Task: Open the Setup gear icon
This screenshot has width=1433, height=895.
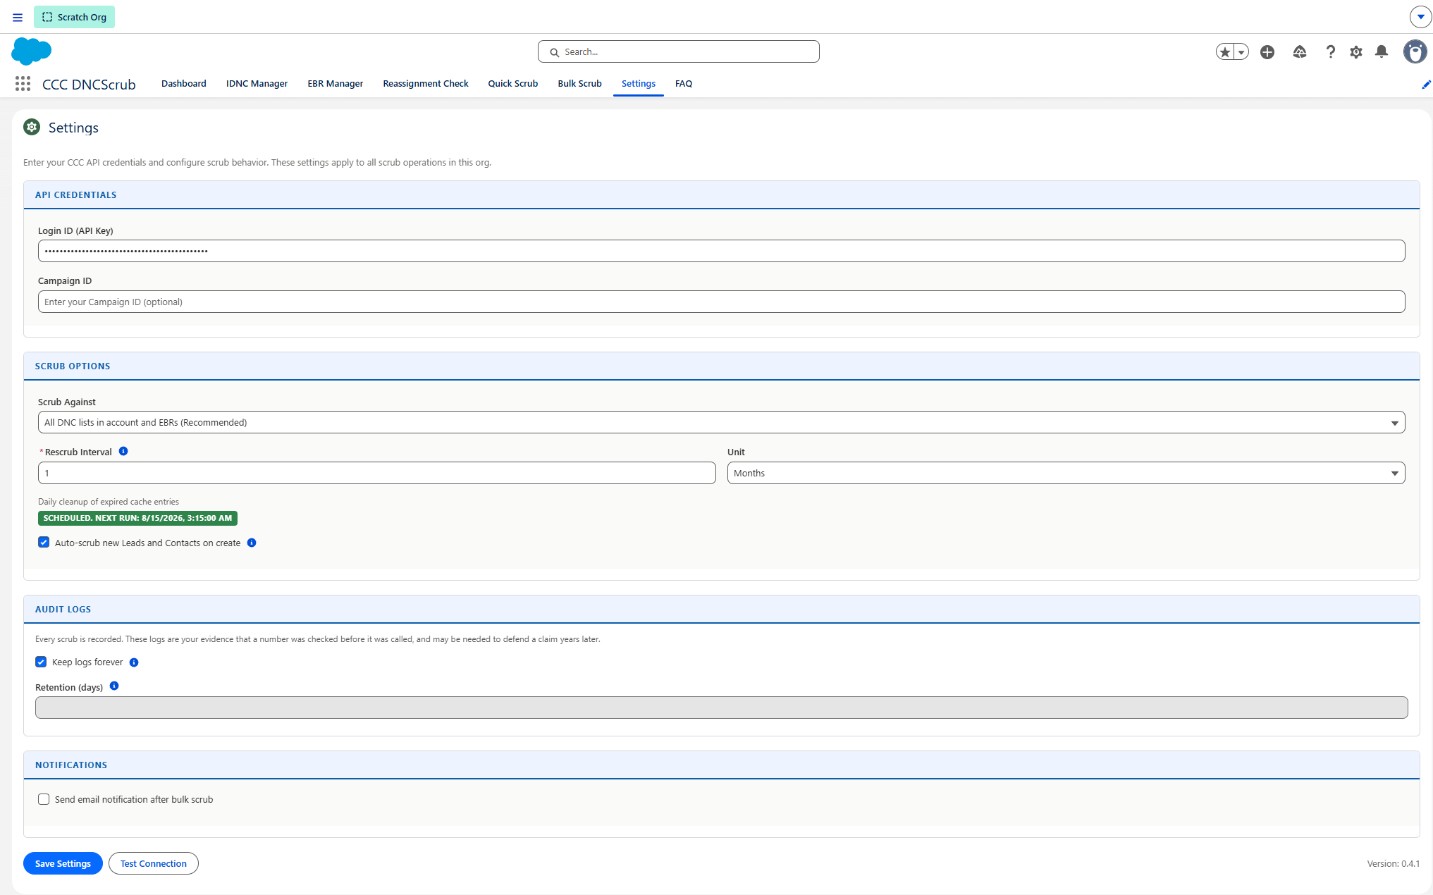Action: pyautogui.click(x=1356, y=52)
